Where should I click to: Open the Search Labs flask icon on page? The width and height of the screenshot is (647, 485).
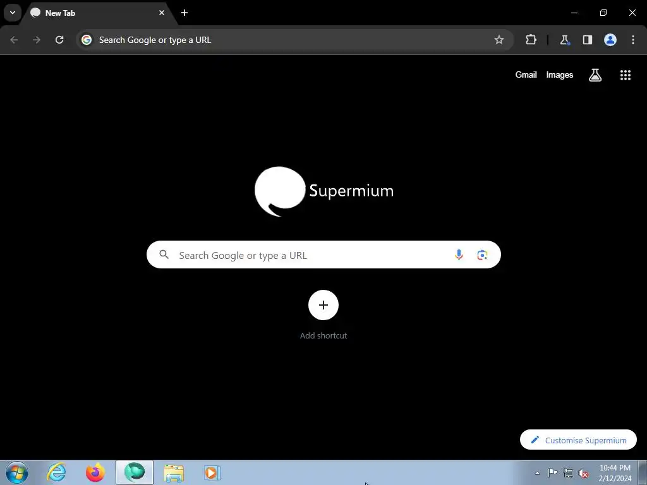(x=595, y=75)
